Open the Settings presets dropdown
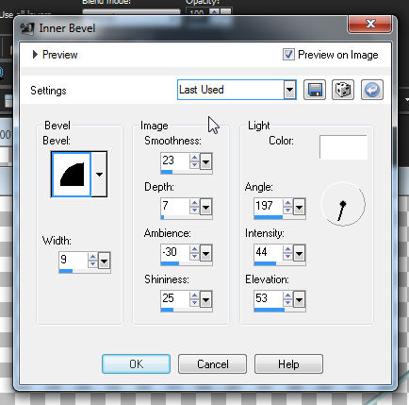Screen dimensions: 409x405 (289, 90)
